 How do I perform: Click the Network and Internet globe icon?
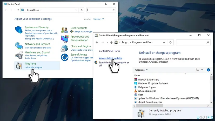click(x=19, y=45)
